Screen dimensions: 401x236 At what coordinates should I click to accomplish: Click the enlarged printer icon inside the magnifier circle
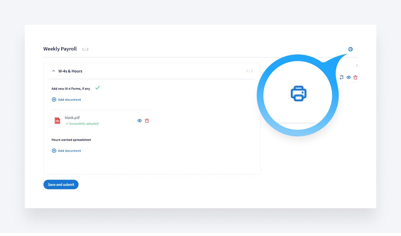(298, 94)
